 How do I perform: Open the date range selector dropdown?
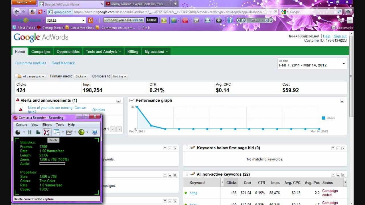(312, 63)
